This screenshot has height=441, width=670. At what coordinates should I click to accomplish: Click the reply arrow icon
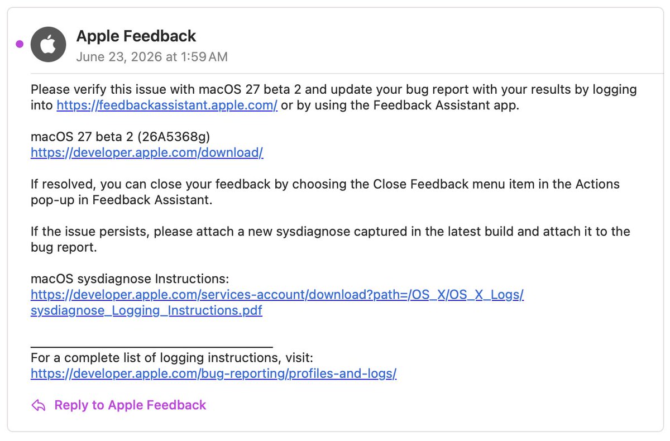(38, 405)
